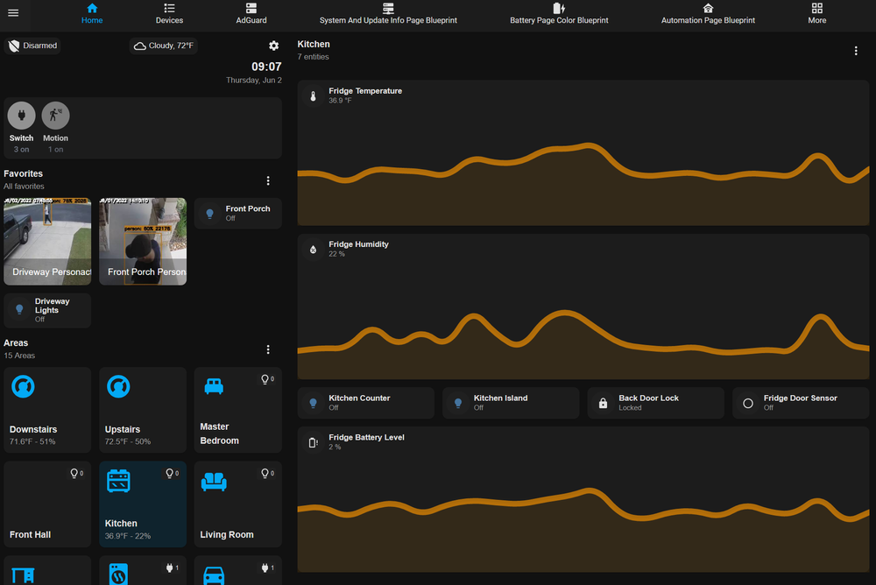Click the Disarmed alarm badge
Image resolution: width=876 pixels, height=585 pixels.
coord(33,45)
